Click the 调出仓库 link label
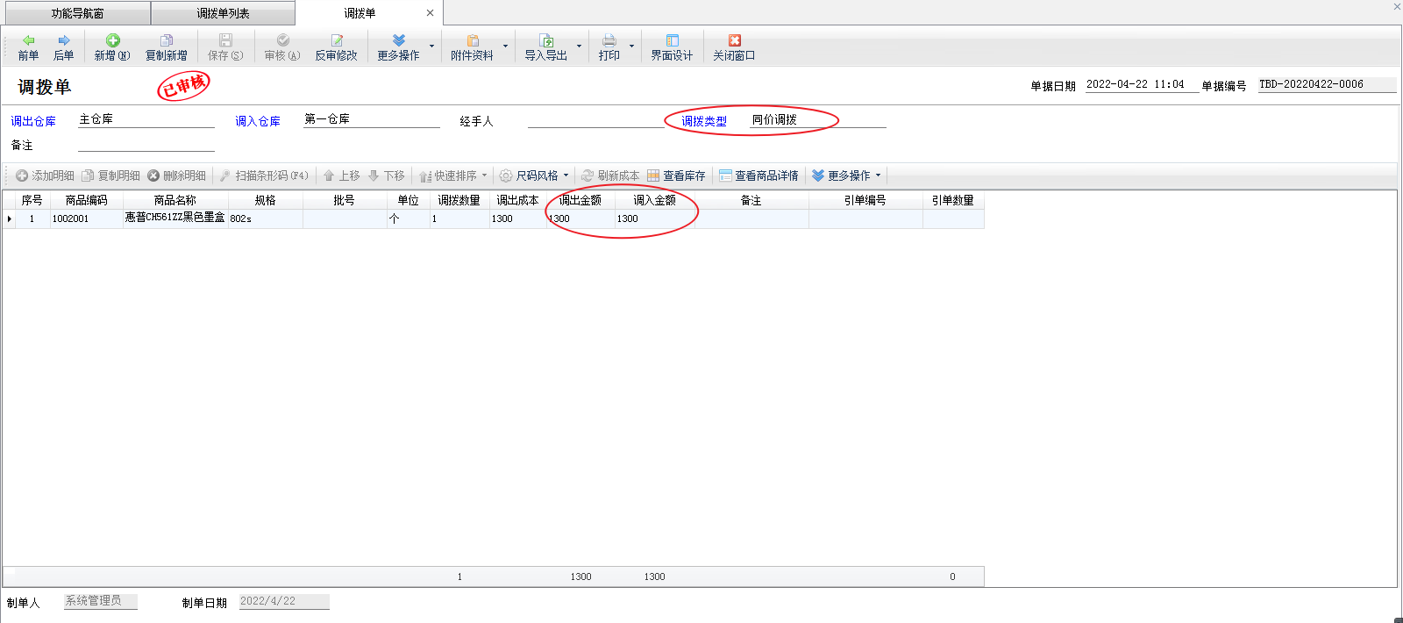1403x623 pixels. (33, 121)
